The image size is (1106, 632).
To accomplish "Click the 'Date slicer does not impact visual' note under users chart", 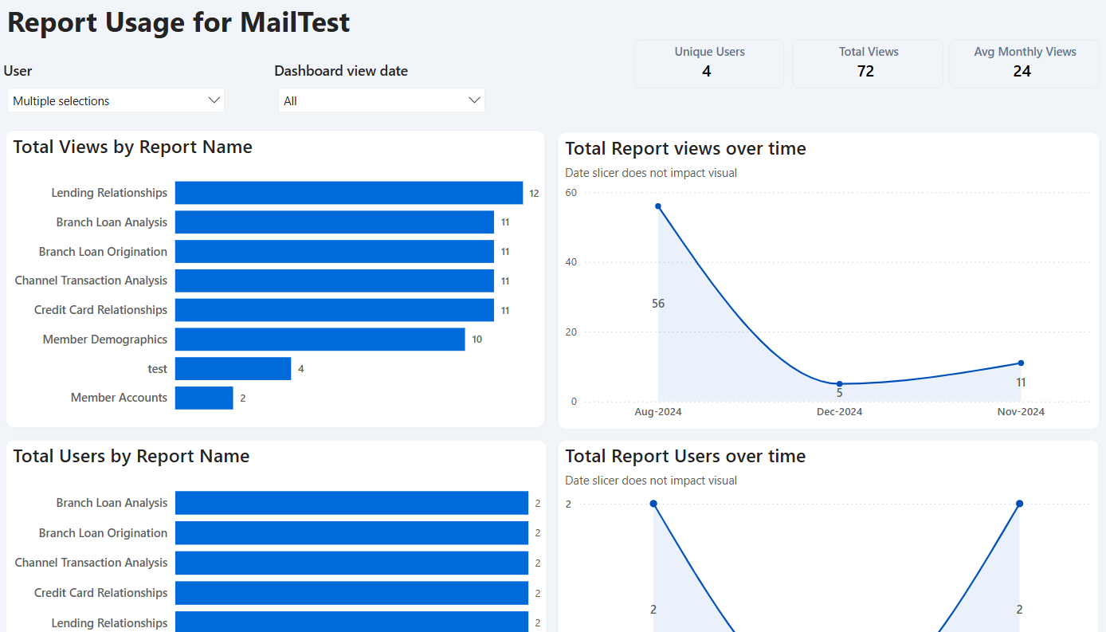I will (x=651, y=481).
